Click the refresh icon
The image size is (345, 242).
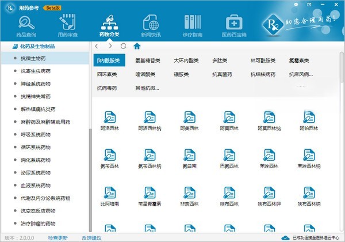(x=123, y=46)
